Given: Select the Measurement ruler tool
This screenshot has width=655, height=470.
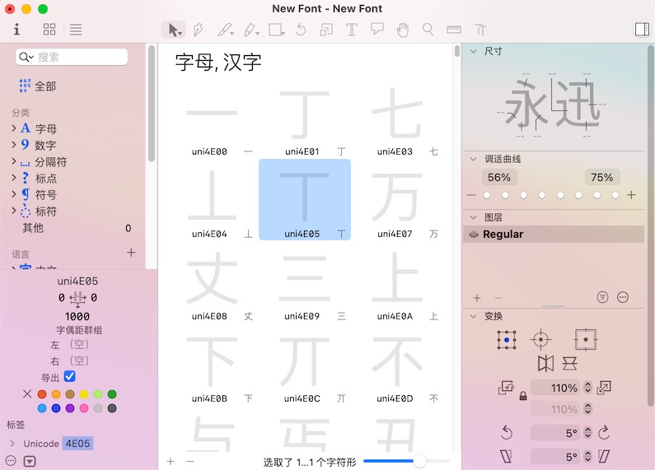Looking at the screenshot, I should (454, 30).
